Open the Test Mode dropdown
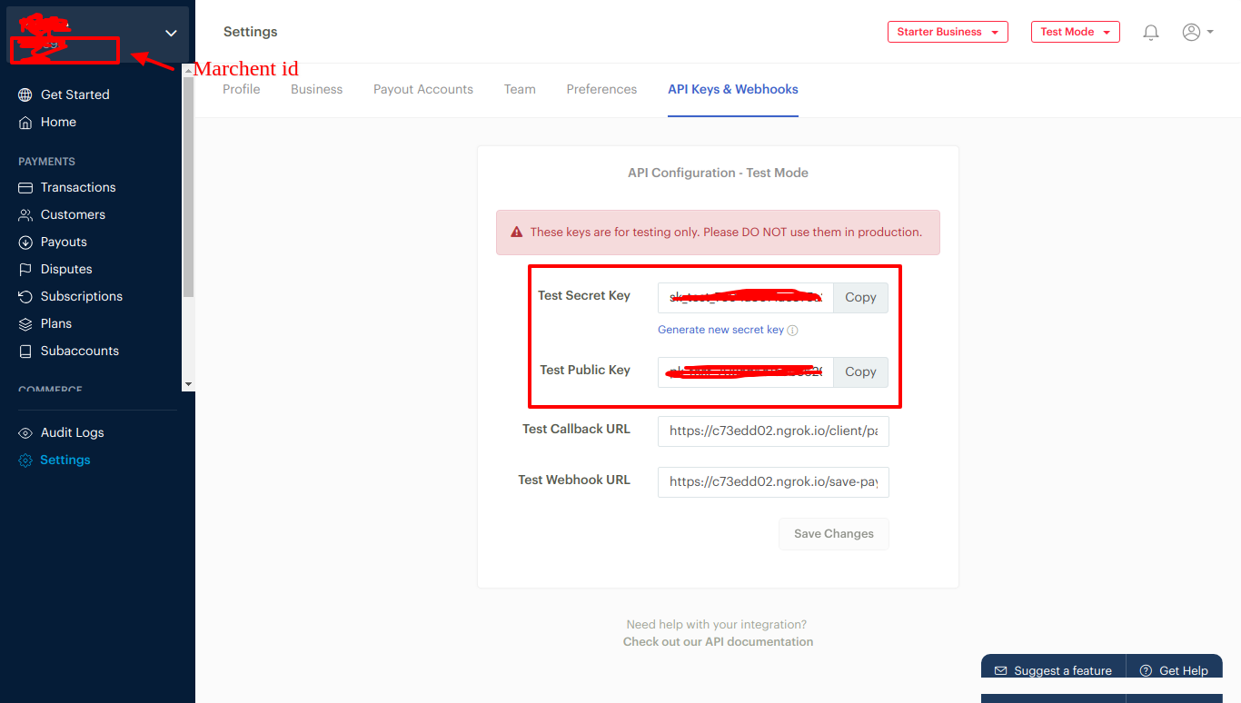This screenshot has width=1241, height=703. pyautogui.click(x=1076, y=32)
